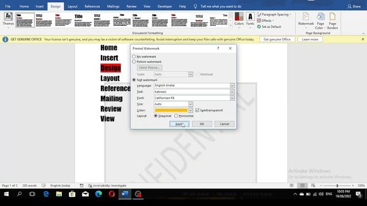Switch to the Layout tab

72,6
